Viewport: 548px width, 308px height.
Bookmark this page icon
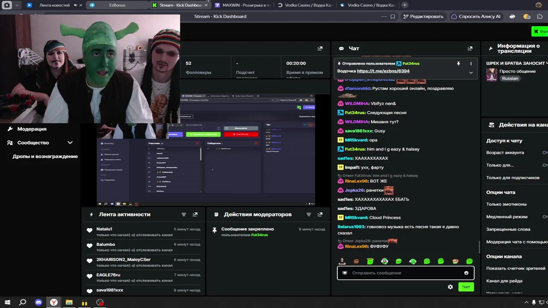tap(393, 17)
